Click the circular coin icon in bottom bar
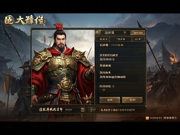This screenshot has width=180, height=135. [83, 110]
